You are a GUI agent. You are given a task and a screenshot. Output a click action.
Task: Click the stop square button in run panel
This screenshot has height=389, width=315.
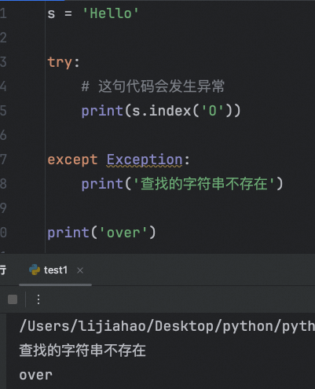click(x=13, y=299)
